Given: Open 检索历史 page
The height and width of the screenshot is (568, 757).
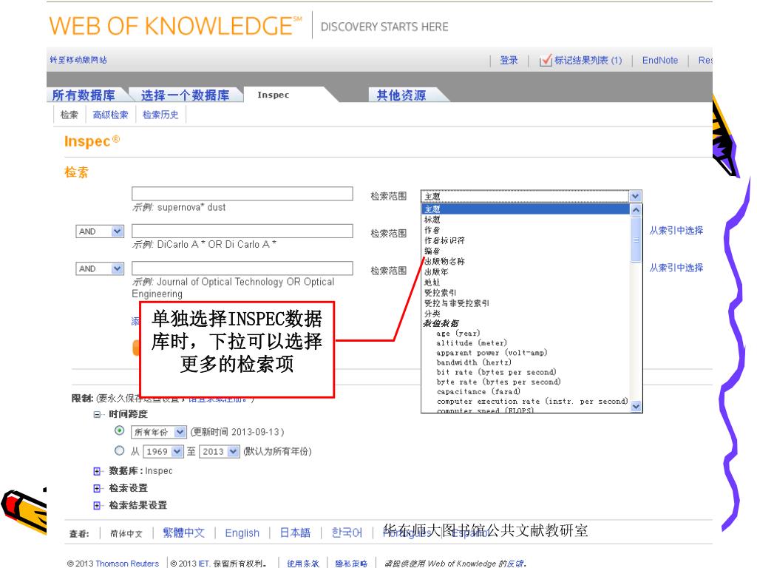Looking at the screenshot, I should click(x=160, y=115).
